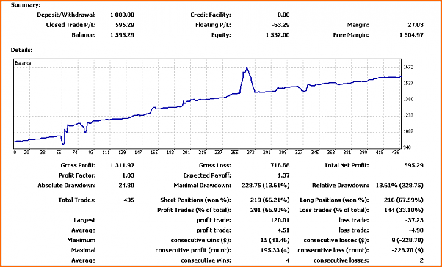Screen dimensions: 442x267
Task: Click the Profit Factor value 1.83
Action: 128,175
